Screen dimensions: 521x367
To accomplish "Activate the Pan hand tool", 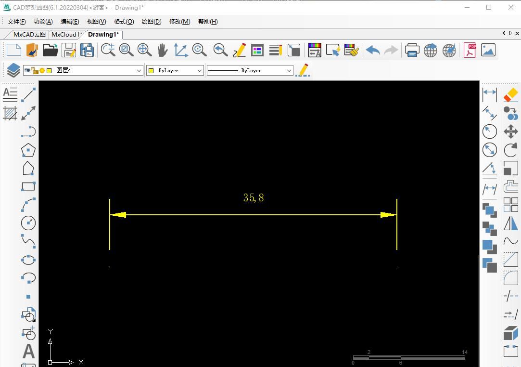I will tap(163, 50).
